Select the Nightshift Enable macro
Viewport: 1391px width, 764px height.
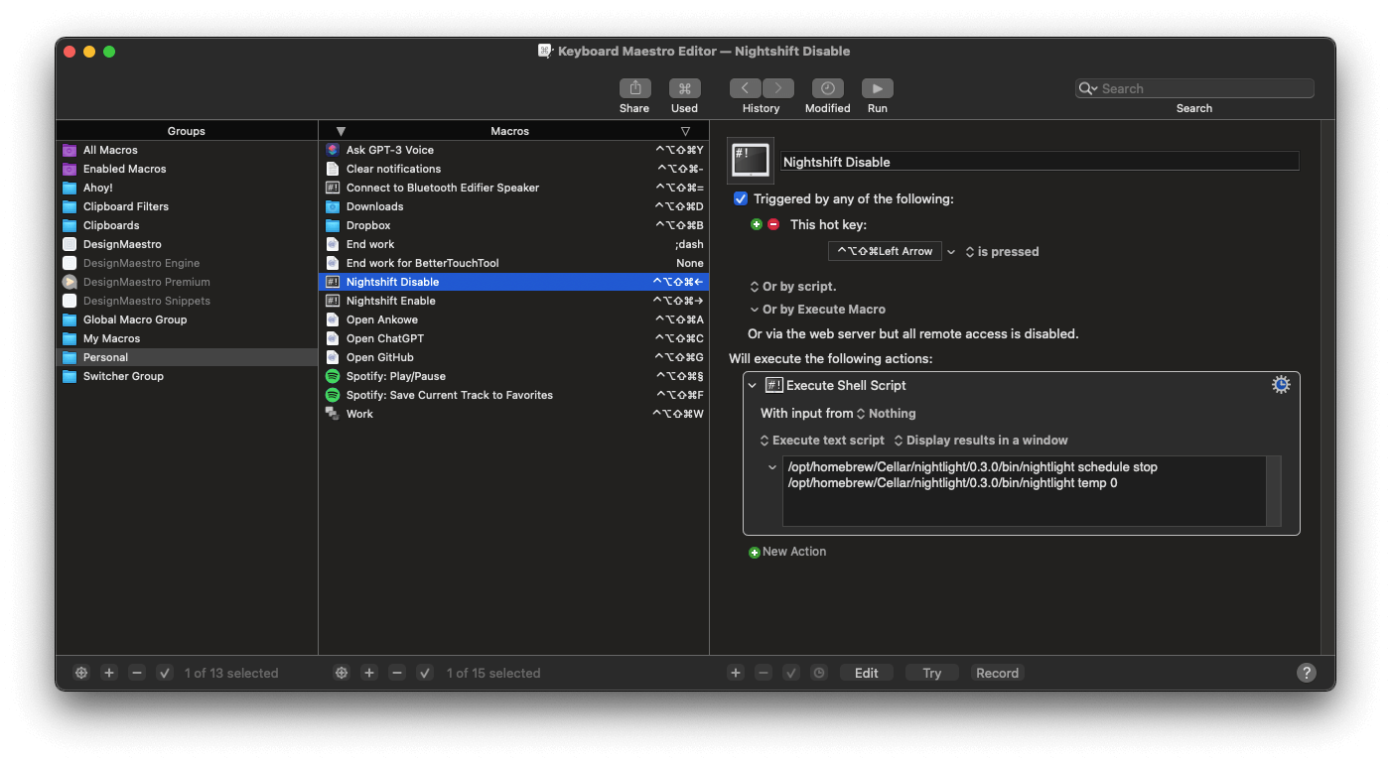[513, 301]
